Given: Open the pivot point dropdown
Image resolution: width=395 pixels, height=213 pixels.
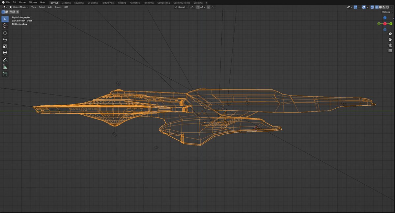Looking at the screenshot, I should click(192, 7).
